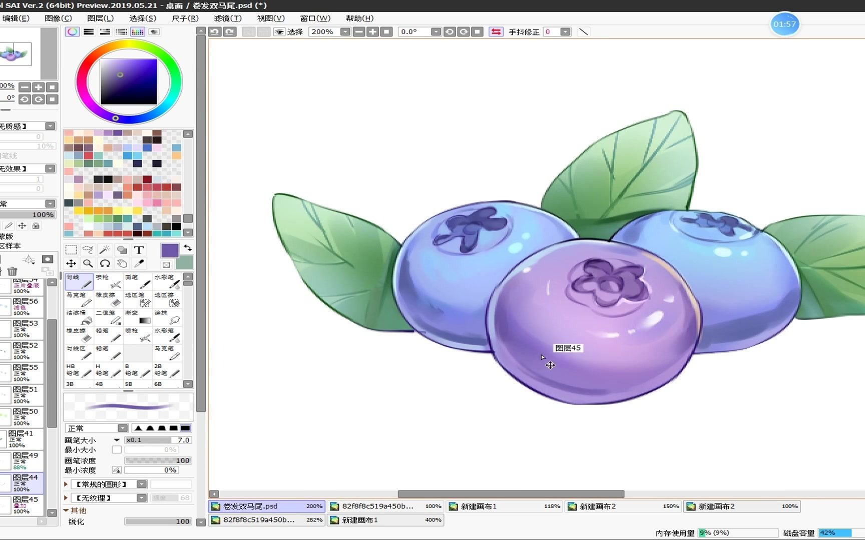Open the rotation angle 0.0° dropdown

click(436, 31)
